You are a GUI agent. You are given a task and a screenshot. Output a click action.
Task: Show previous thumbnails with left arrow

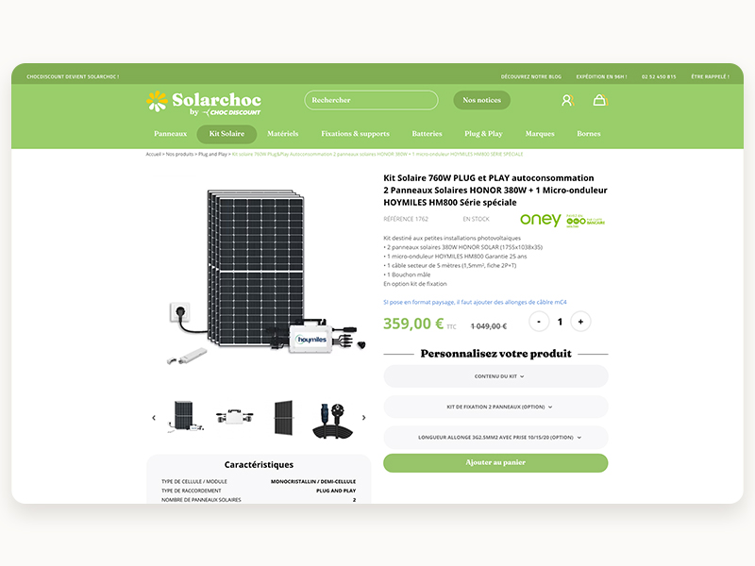tap(154, 418)
